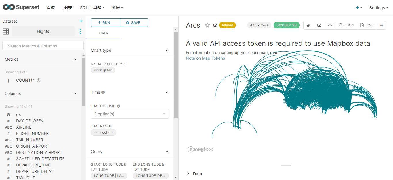This screenshot has width=393, height=180.
Task: Open the SQL 工具箱 menu
Action: pos(92,8)
